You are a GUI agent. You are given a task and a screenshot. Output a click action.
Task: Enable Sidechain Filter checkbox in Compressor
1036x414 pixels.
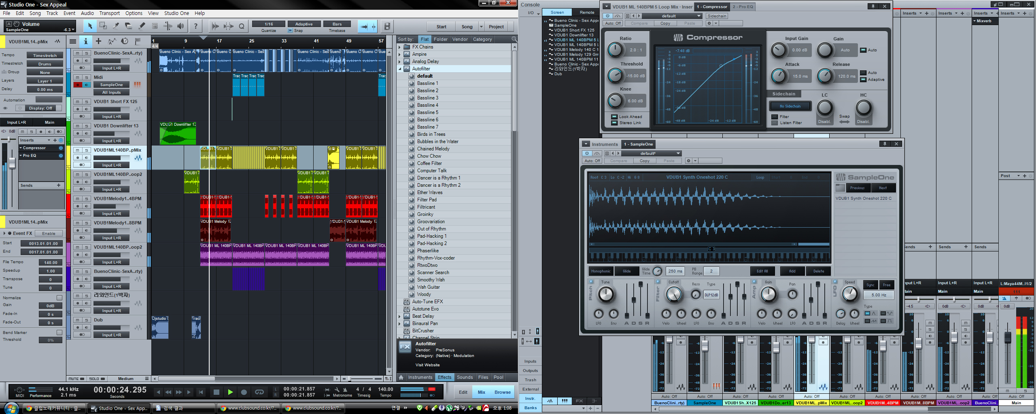pyautogui.click(x=775, y=117)
